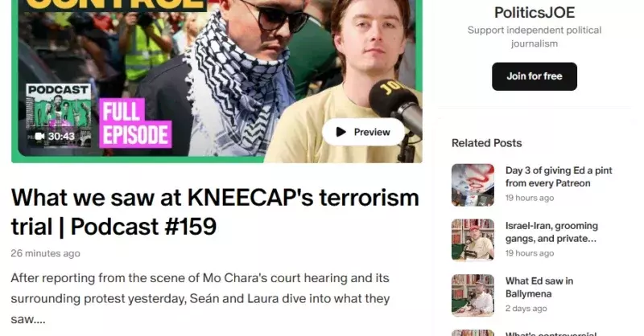Screen dimensions: 644x336
Task: Open 'What Ed saw in Ballymena' post
Action: 539,287
